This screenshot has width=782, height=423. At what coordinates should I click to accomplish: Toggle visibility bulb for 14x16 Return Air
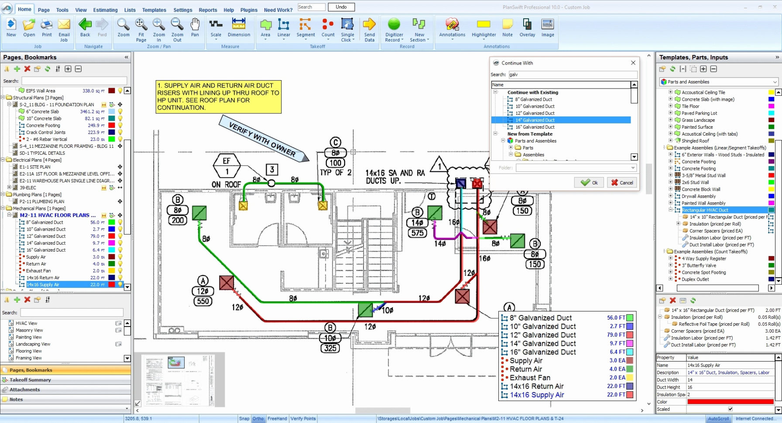120,278
